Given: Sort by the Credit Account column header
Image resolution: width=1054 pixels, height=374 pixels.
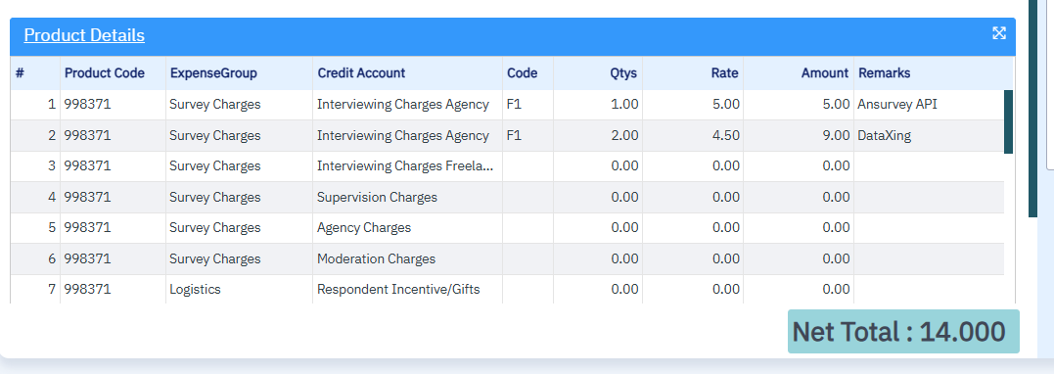Looking at the screenshot, I should pos(407,72).
